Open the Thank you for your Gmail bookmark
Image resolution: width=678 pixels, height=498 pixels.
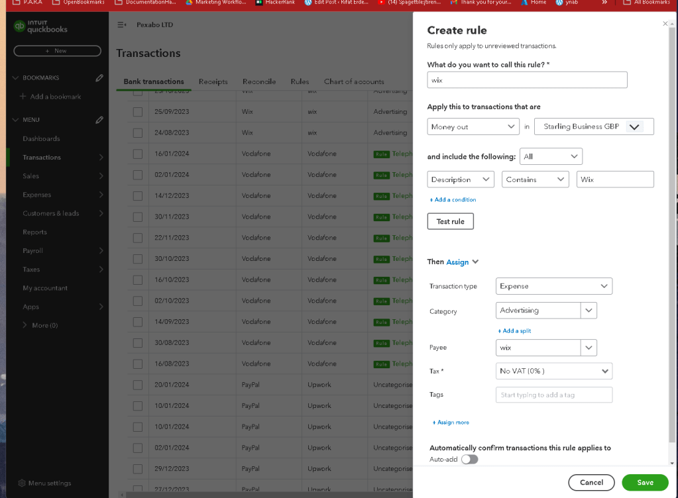pos(480,3)
